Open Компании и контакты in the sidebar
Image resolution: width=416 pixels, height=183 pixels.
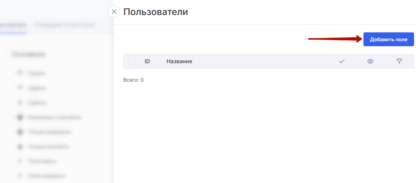click(55, 117)
